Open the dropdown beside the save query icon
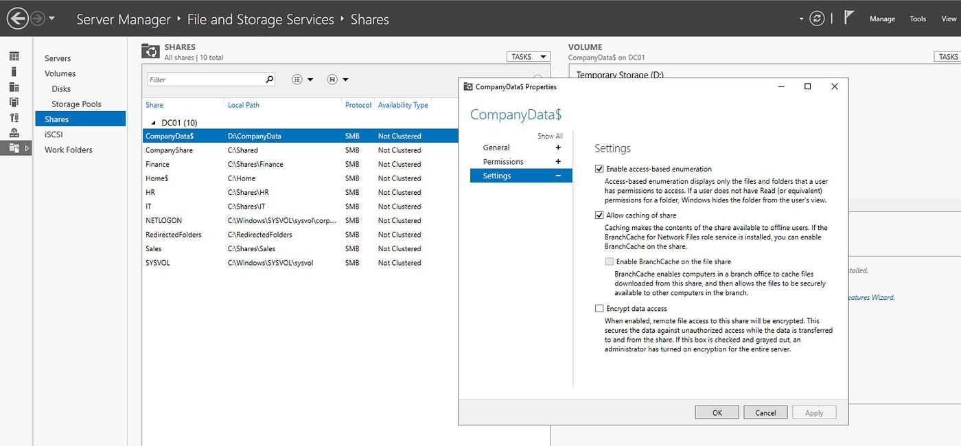961x446 pixels. coord(345,80)
